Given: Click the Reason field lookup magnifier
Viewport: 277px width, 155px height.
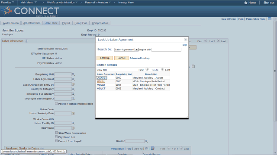Looking at the screenshot, I should pos(146,141).
